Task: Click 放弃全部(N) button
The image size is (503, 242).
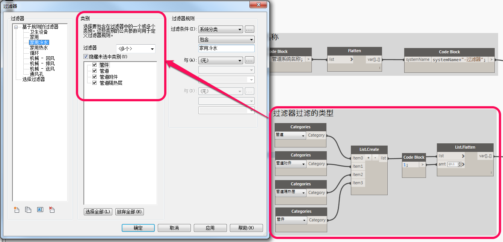Action: pos(130,212)
